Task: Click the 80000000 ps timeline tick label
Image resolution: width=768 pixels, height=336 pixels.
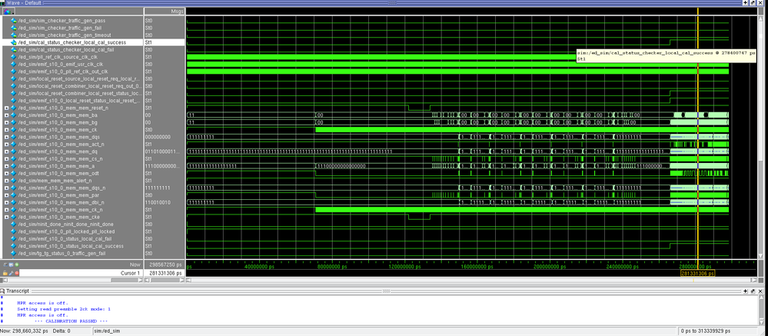Action: coord(331,268)
